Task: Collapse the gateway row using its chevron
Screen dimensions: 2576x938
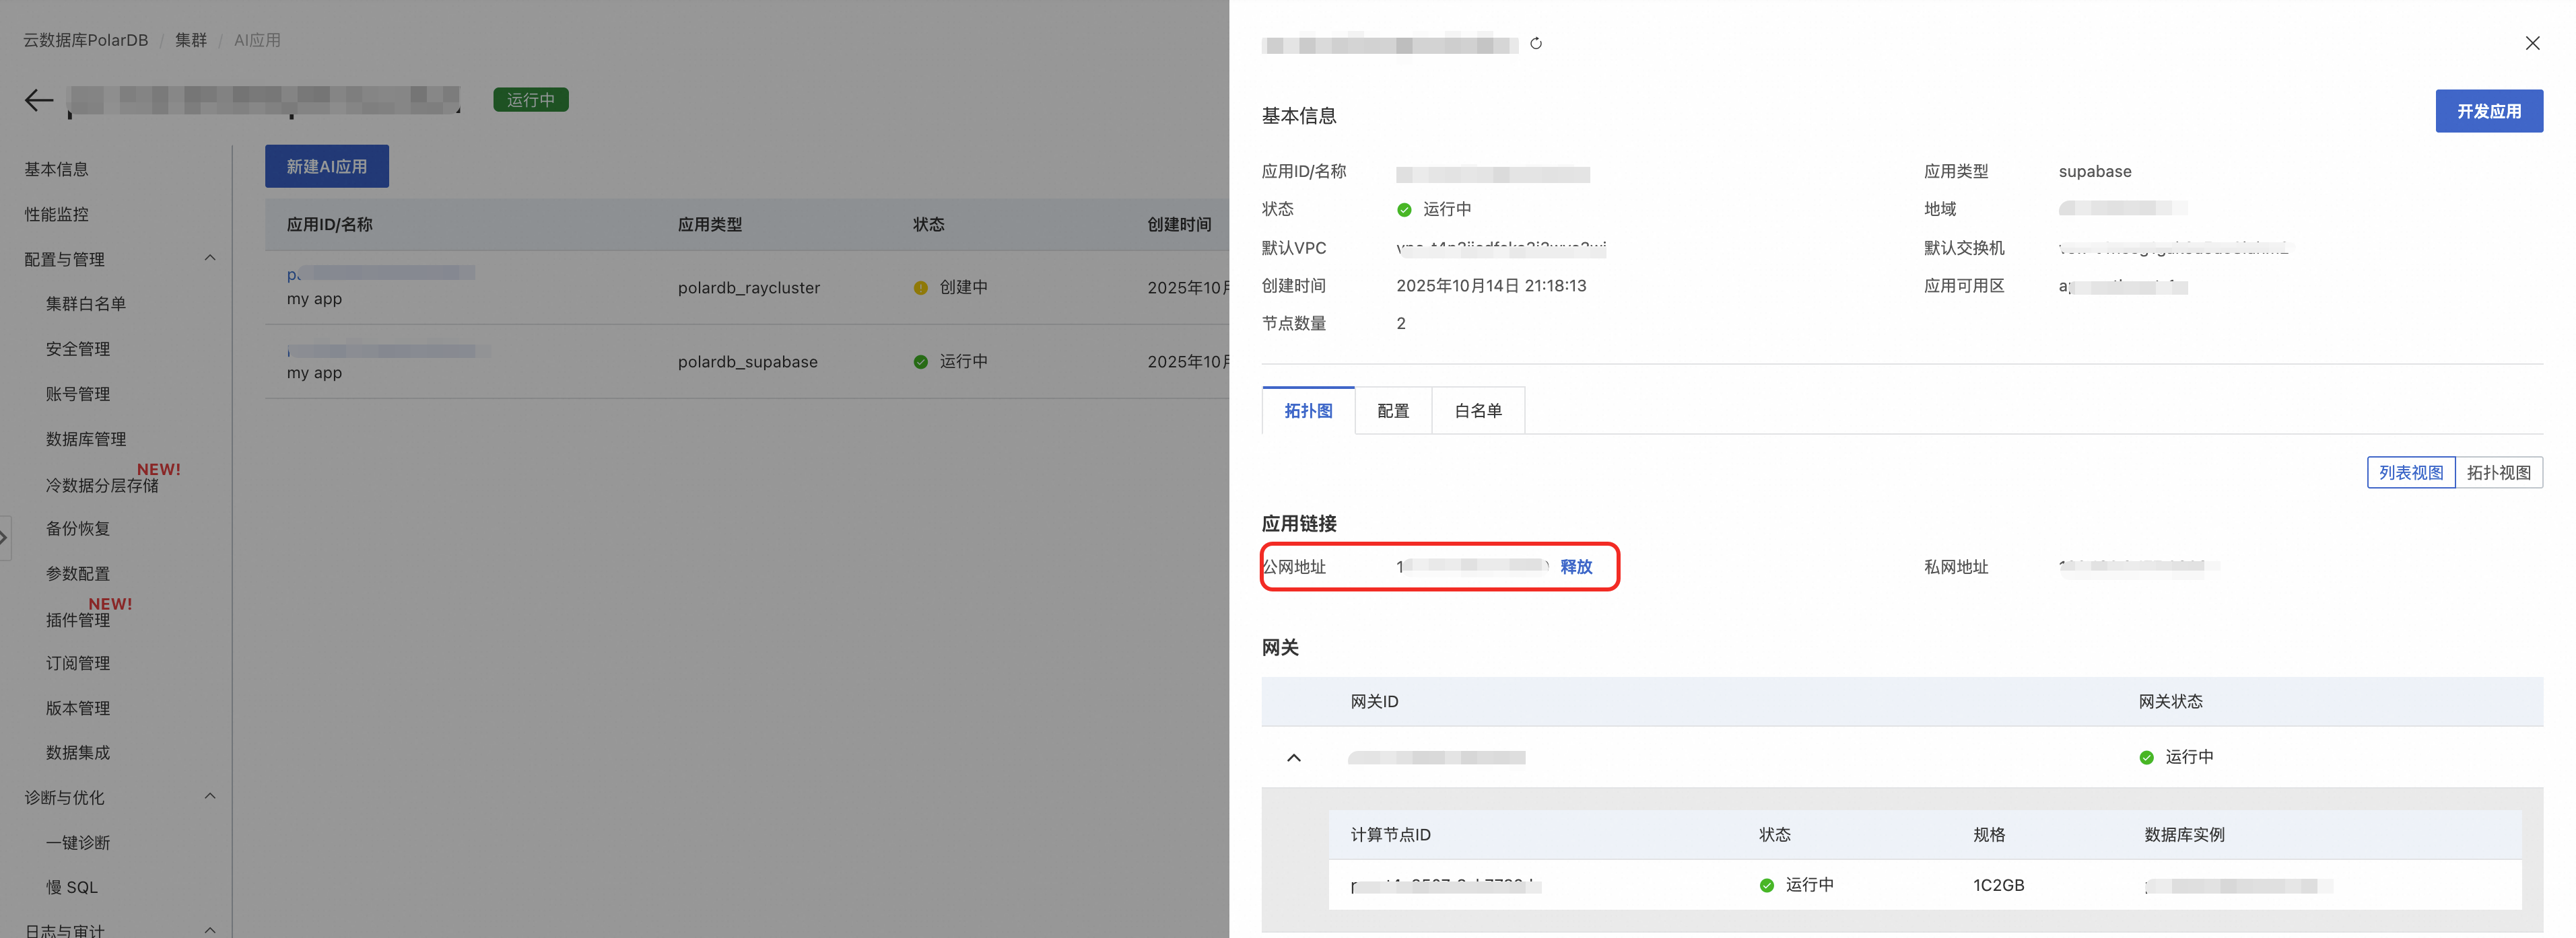Action: point(1294,756)
